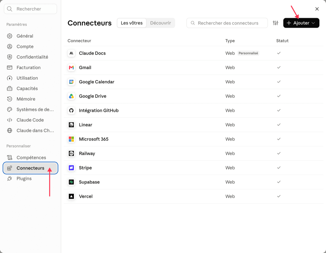Image resolution: width=326 pixels, height=253 pixels.
Task: Click the Capacités toolbox icon
Action: coord(10,89)
